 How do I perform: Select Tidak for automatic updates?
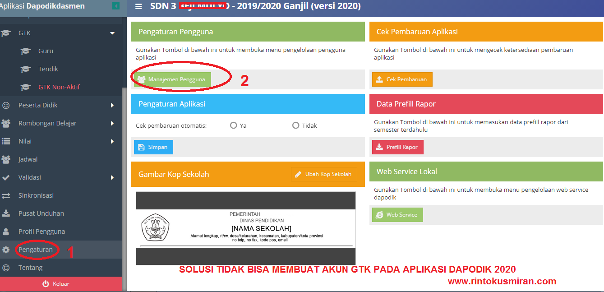pyautogui.click(x=295, y=125)
